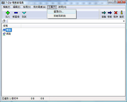Close the 7-Zip window
This screenshot has height=102, width=127.
(x=121, y=2)
